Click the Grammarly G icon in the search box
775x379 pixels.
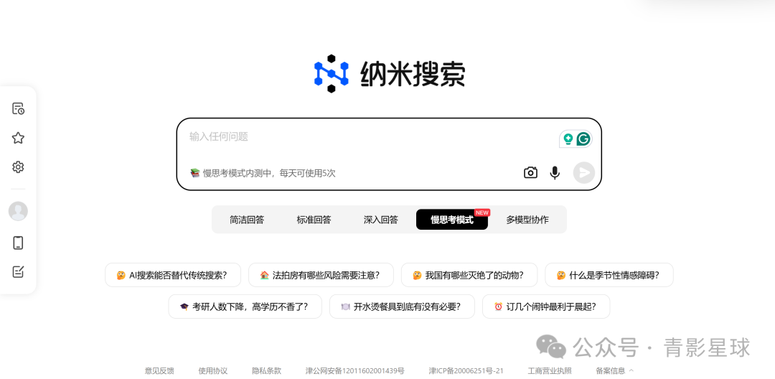click(x=583, y=139)
